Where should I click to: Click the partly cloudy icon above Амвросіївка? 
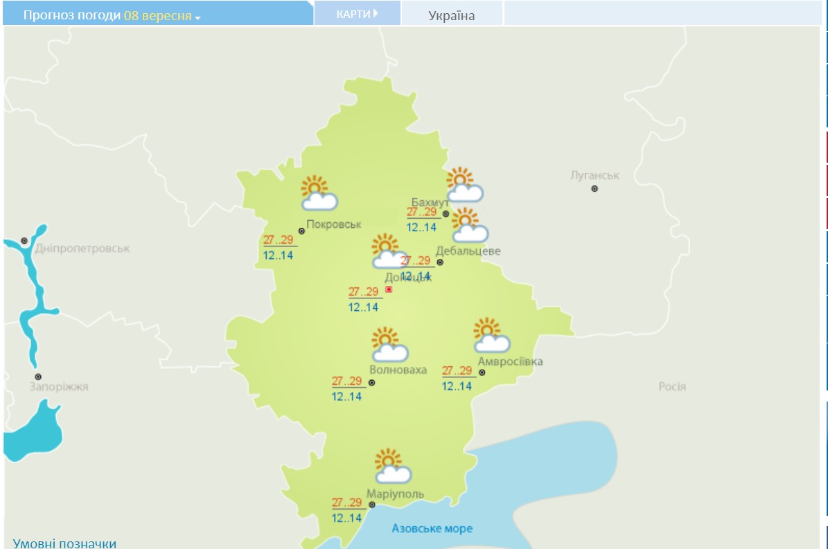[x=492, y=335]
